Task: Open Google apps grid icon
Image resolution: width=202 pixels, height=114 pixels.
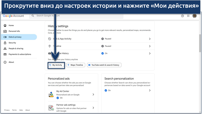Action: [188, 16]
